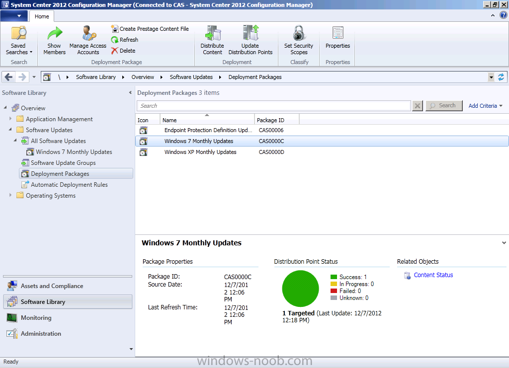This screenshot has width=509, height=368.
Task: Expand the arrow after Software Library breadcrumb
Action: [123, 77]
